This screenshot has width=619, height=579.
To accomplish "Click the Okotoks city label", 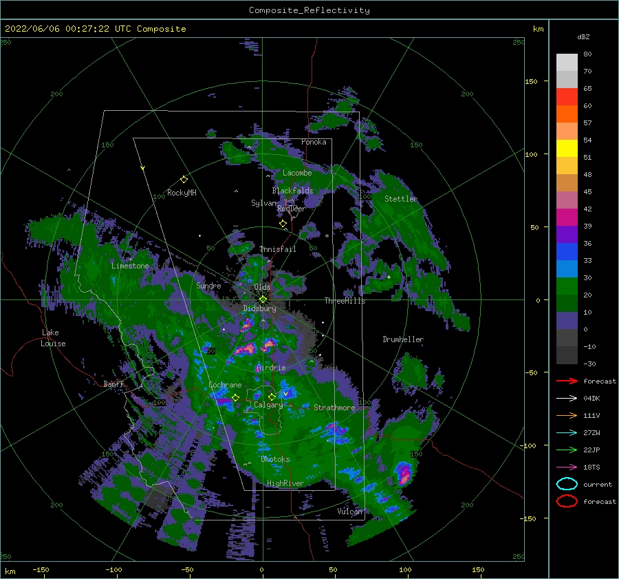I will pyautogui.click(x=275, y=459).
